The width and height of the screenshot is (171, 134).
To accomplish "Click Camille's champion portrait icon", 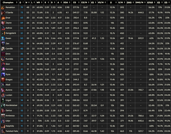I will 3,49.
